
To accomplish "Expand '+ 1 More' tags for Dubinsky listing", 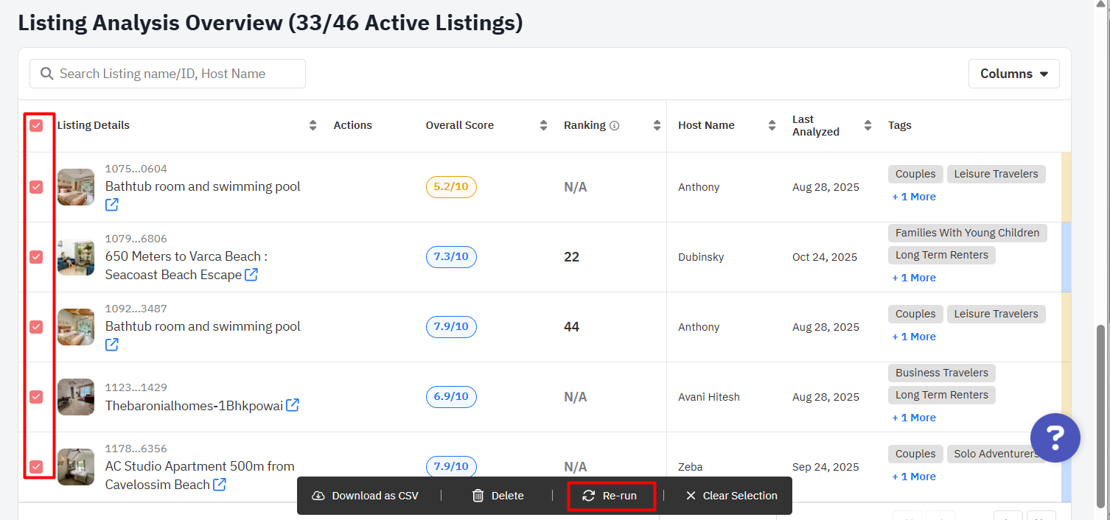I will (x=913, y=278).
